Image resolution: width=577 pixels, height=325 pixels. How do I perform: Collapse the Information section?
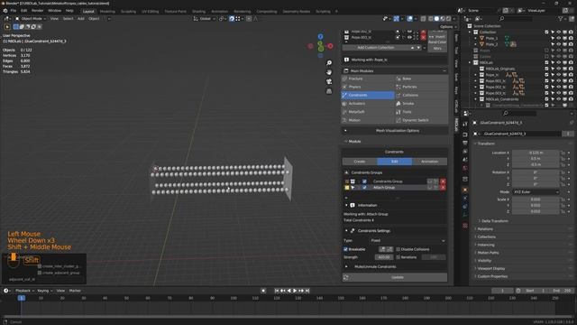(346, 205)
